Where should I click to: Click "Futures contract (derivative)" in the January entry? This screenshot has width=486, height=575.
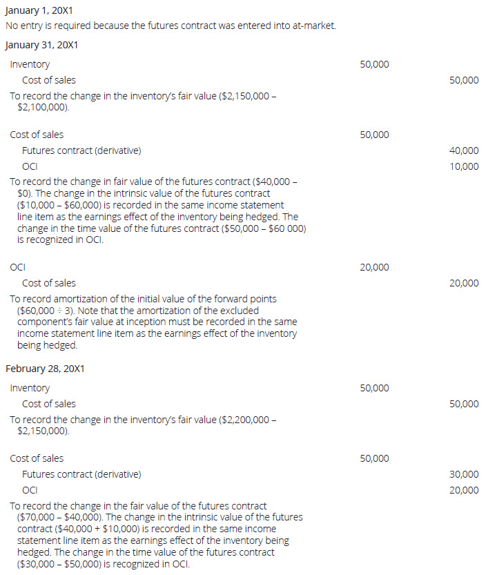tap(81, 150)
